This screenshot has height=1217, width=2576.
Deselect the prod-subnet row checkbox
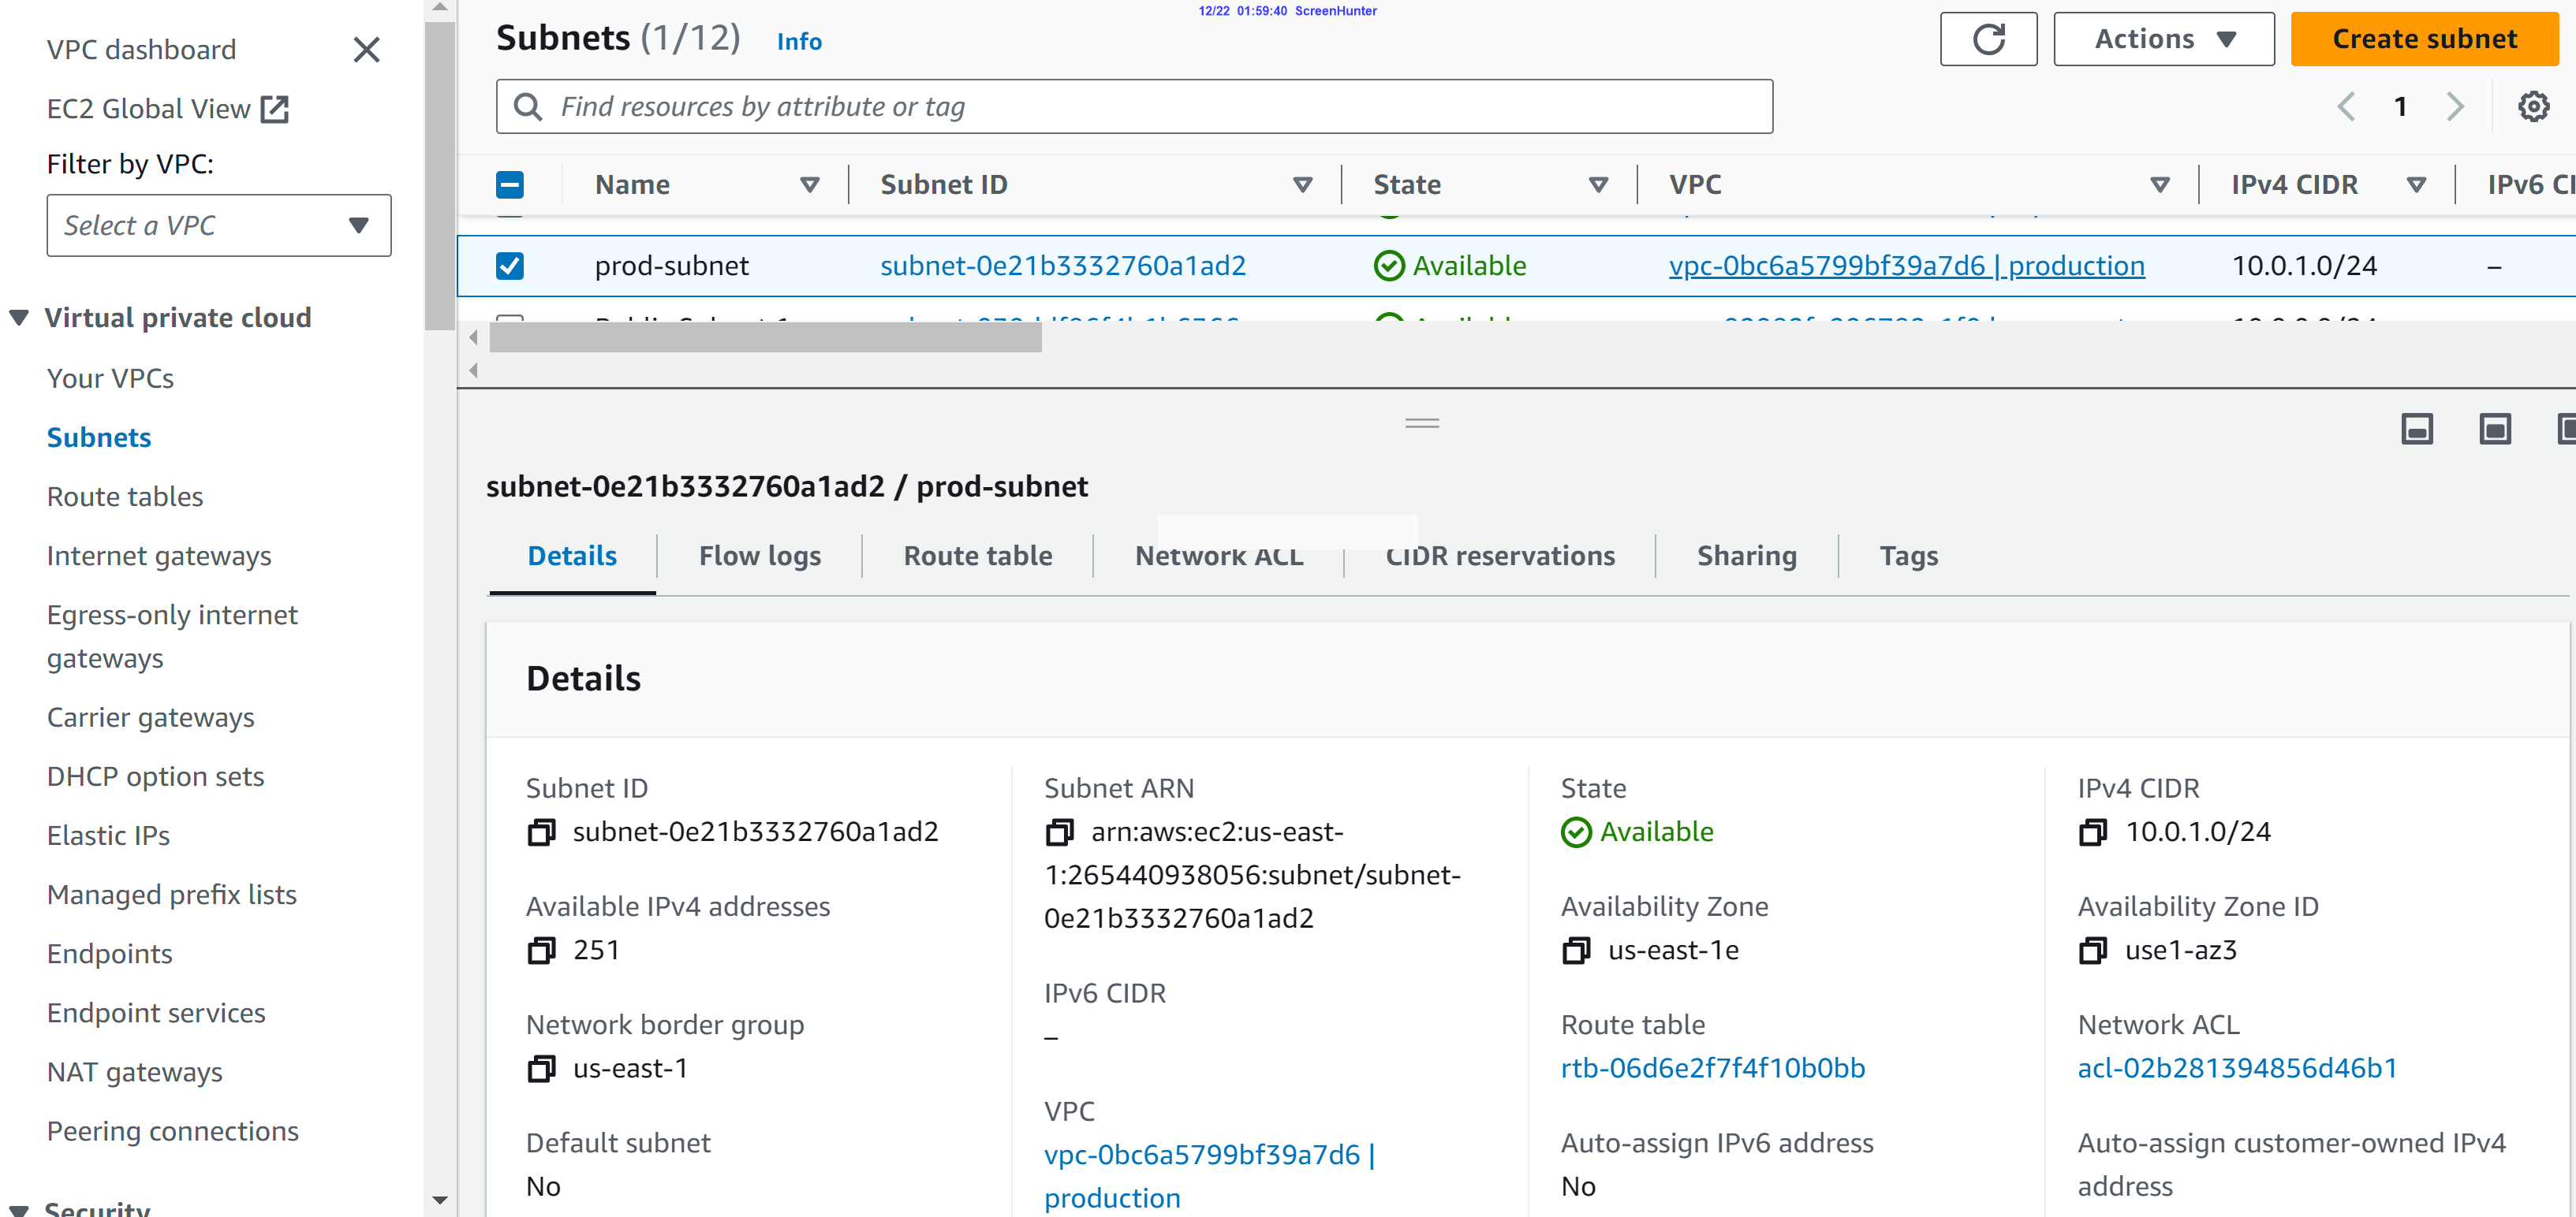click(509, 265)
